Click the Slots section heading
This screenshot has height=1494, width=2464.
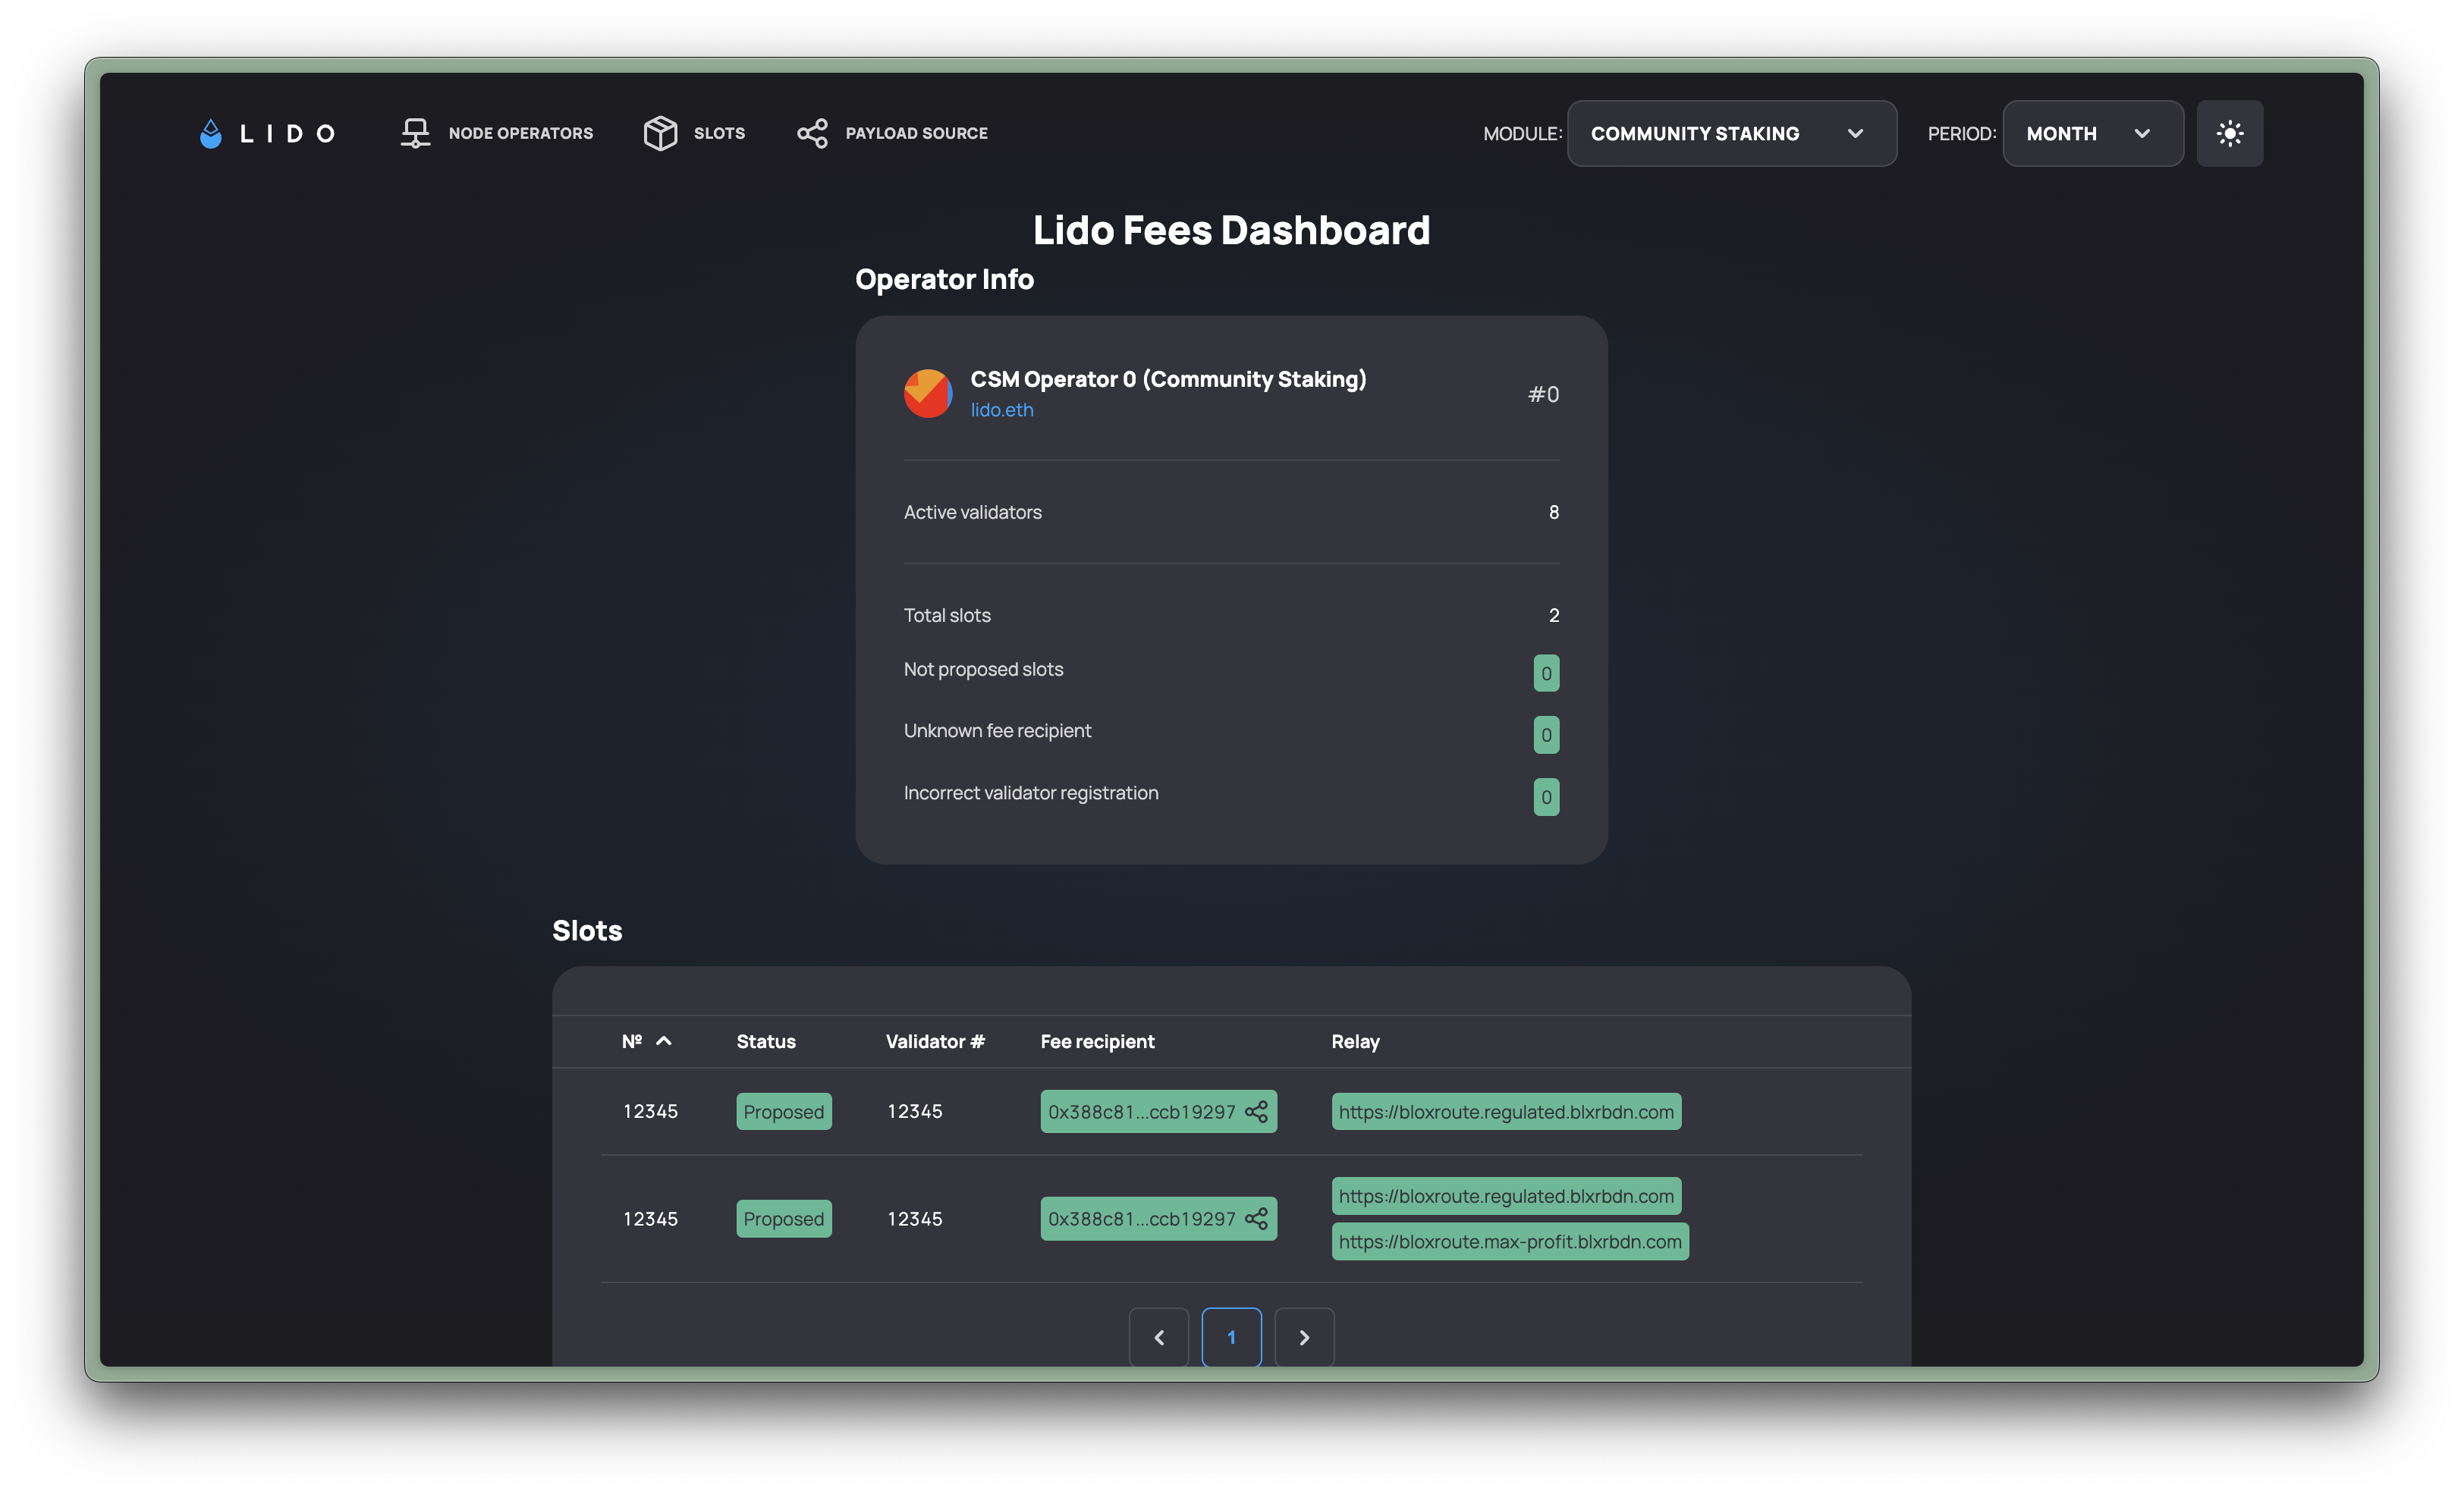click(x=587, y=930)
